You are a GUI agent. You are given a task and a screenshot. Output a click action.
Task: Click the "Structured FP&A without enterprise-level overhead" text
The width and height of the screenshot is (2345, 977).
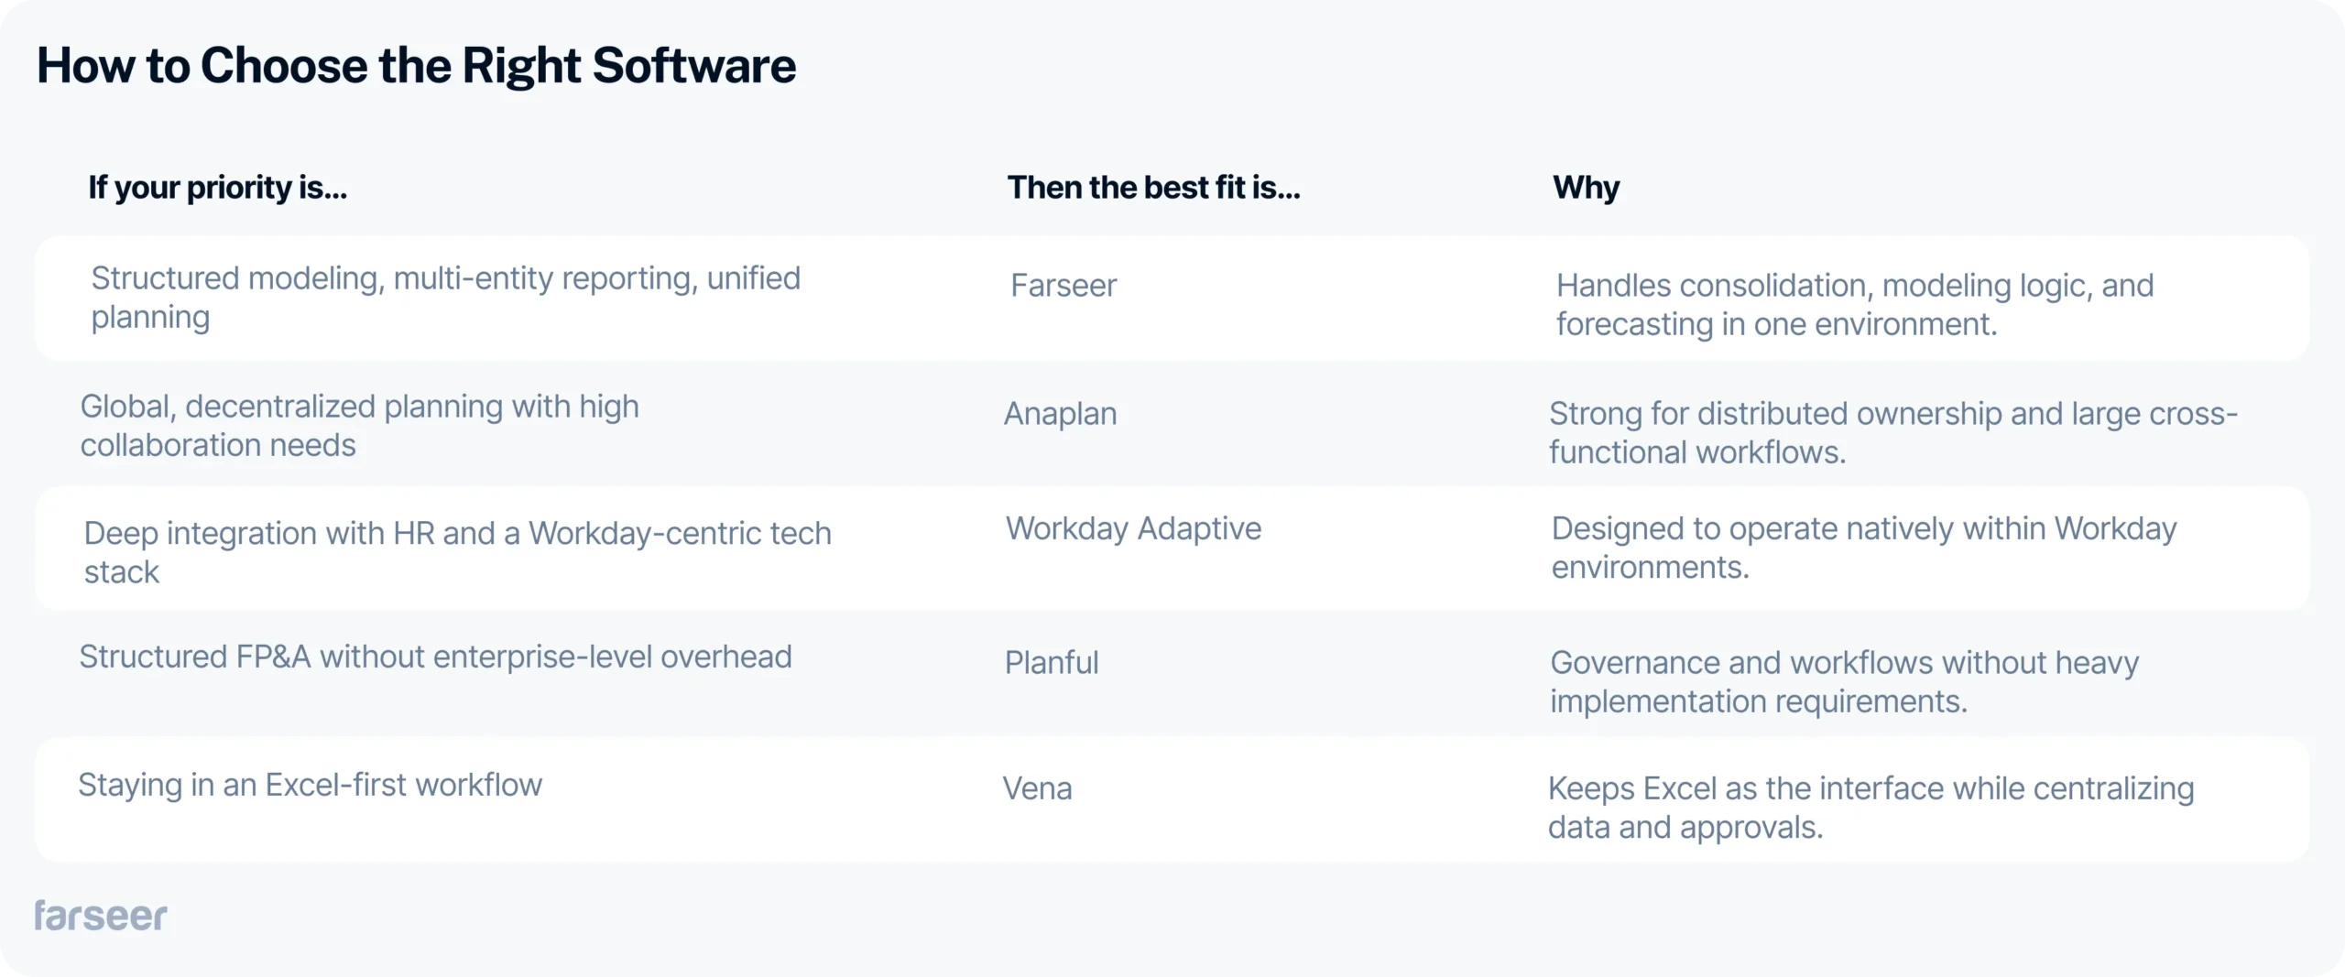[x=435, y=657]
